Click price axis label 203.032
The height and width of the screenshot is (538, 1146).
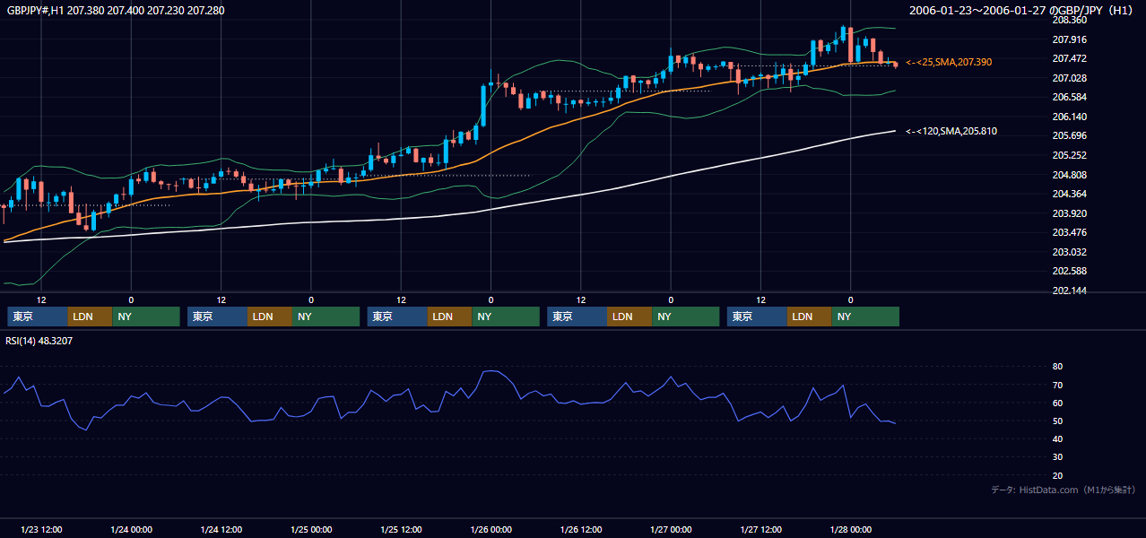tap(1069, 252)
